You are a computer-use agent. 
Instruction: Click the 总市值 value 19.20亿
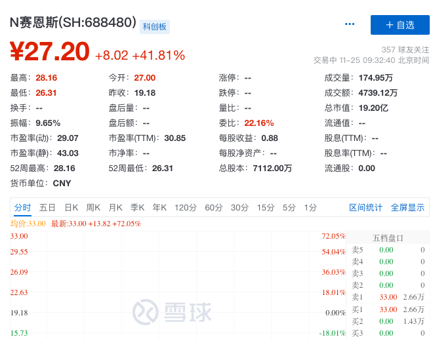pyautogui.click(x=373, y=108)
